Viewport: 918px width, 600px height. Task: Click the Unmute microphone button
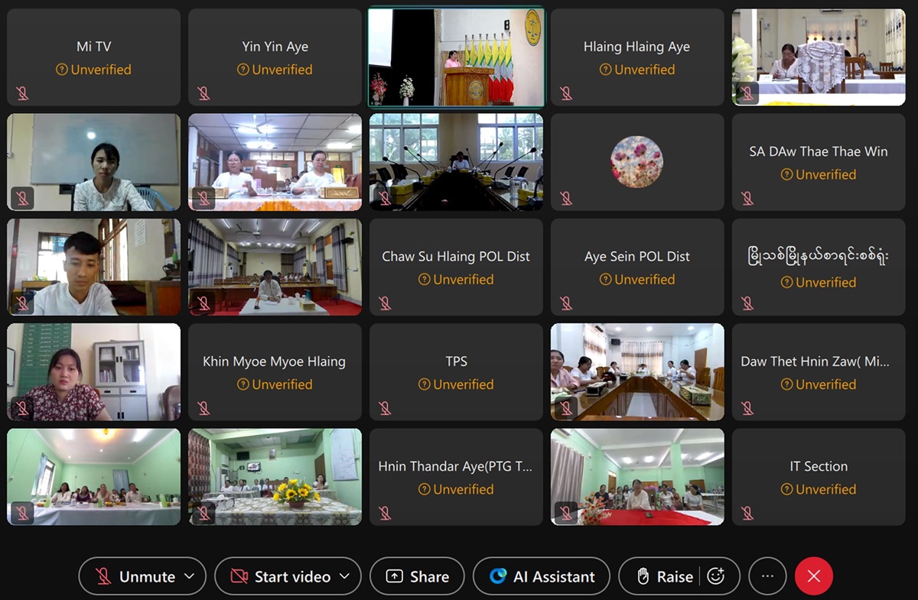pos(135,576)
